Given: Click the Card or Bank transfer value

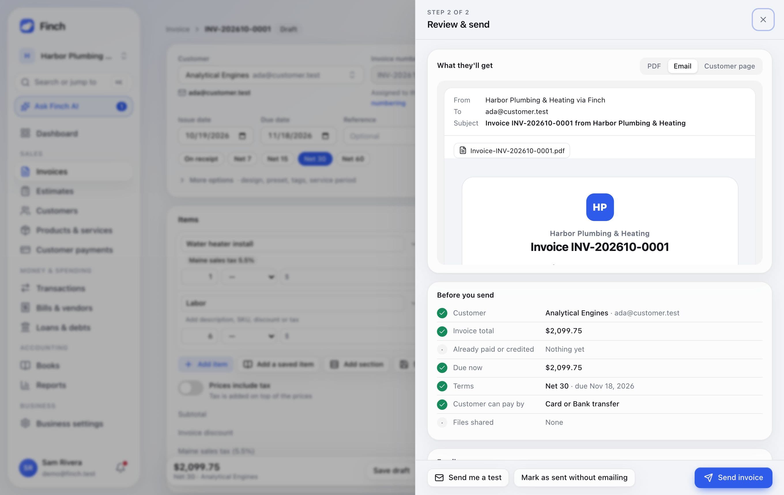Looking at the screenshot, I should coord(582,404).
